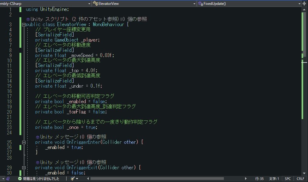The height and width of the screenshot is (182, 308).
Task: Click the horizontal scrollbar left arrow
Action: [x=88, y=179]
